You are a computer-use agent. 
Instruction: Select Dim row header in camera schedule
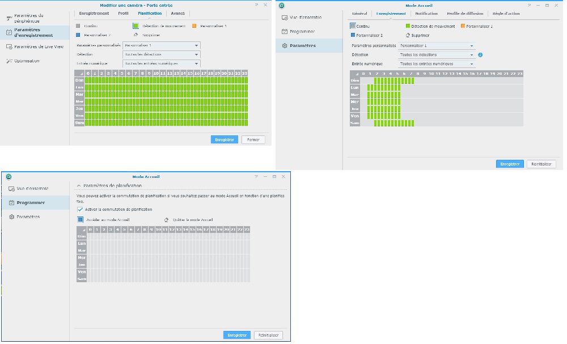click(79, 80)
